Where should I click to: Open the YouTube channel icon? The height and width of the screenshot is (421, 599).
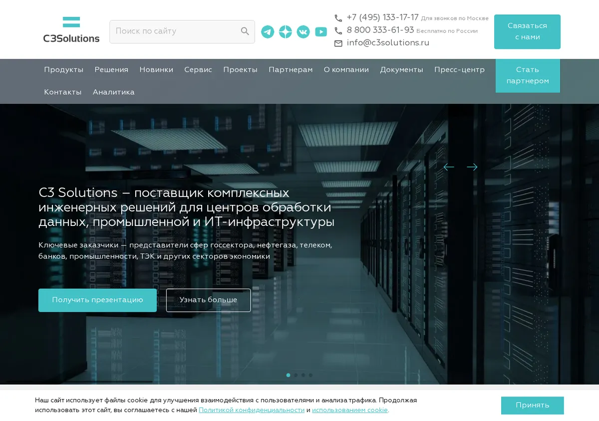pyautogui.click(x=321, y=32)
